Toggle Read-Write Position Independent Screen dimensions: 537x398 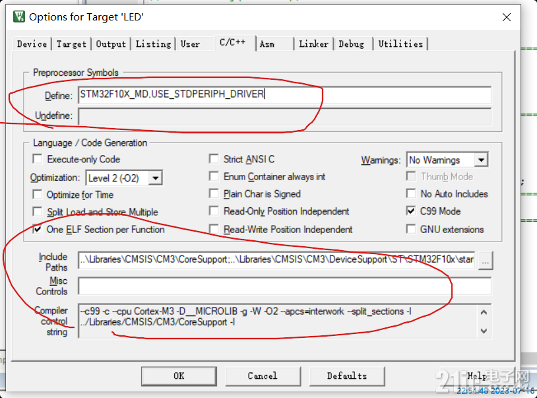[214, 229]
